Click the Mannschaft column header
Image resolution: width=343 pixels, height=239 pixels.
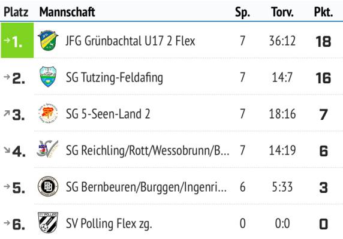click(x=67, y=12)
